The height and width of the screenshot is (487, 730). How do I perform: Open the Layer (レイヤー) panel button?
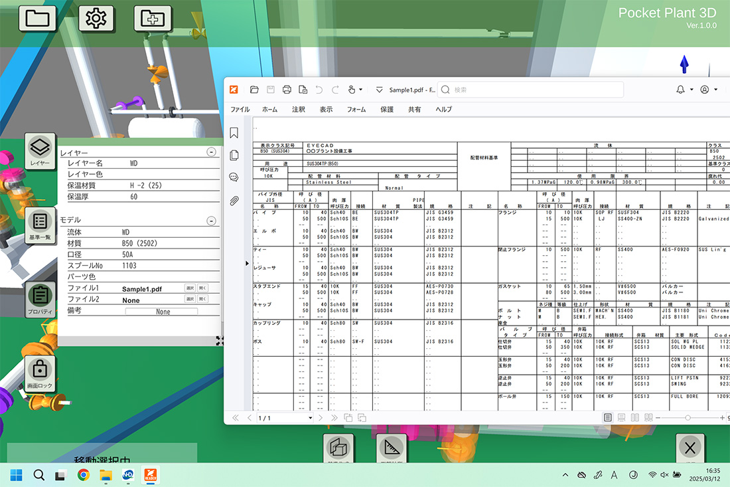40,151
